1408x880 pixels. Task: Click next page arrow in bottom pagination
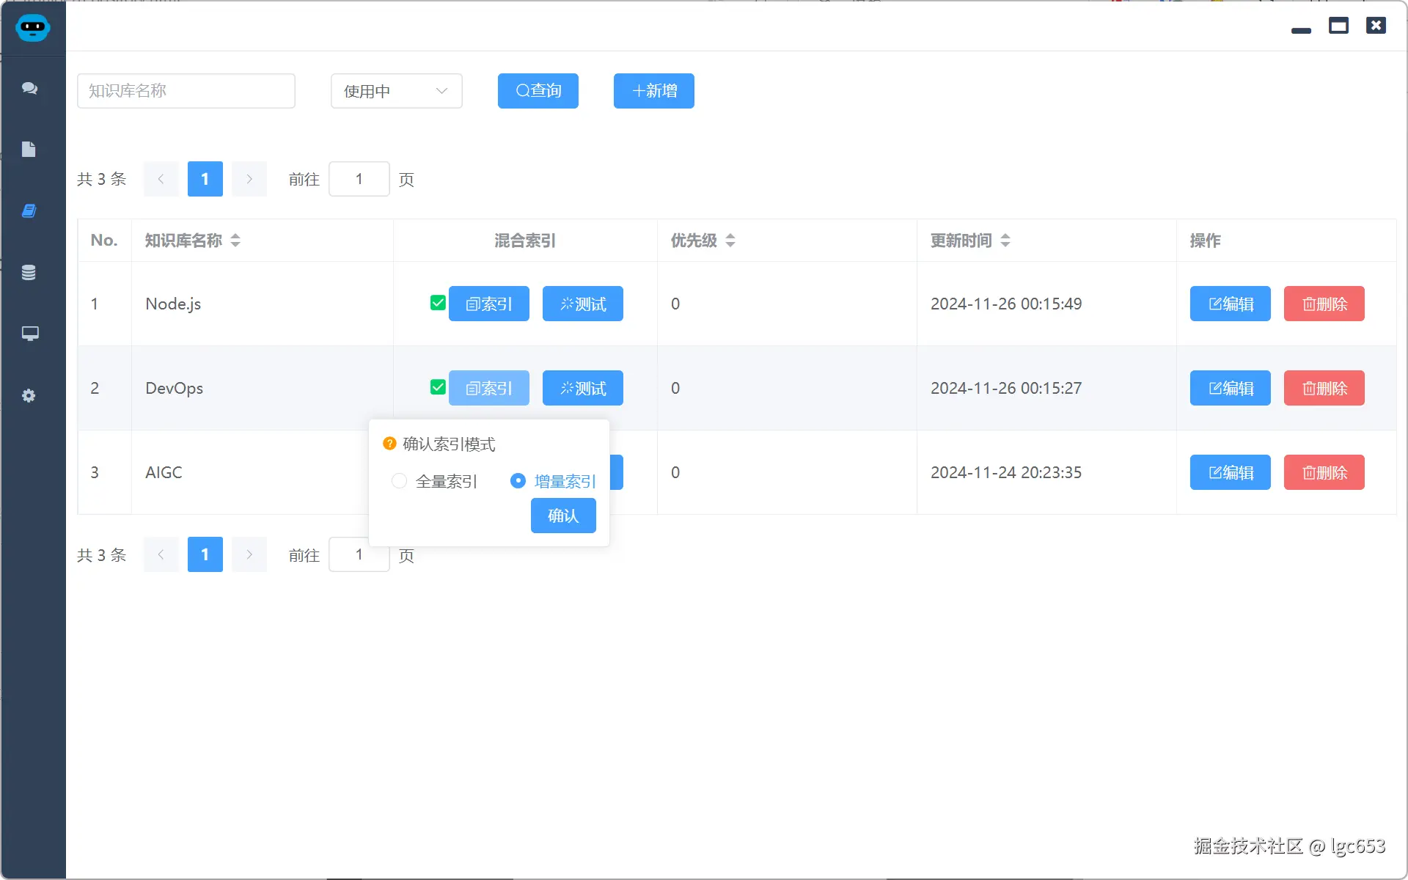coord(249,554)
